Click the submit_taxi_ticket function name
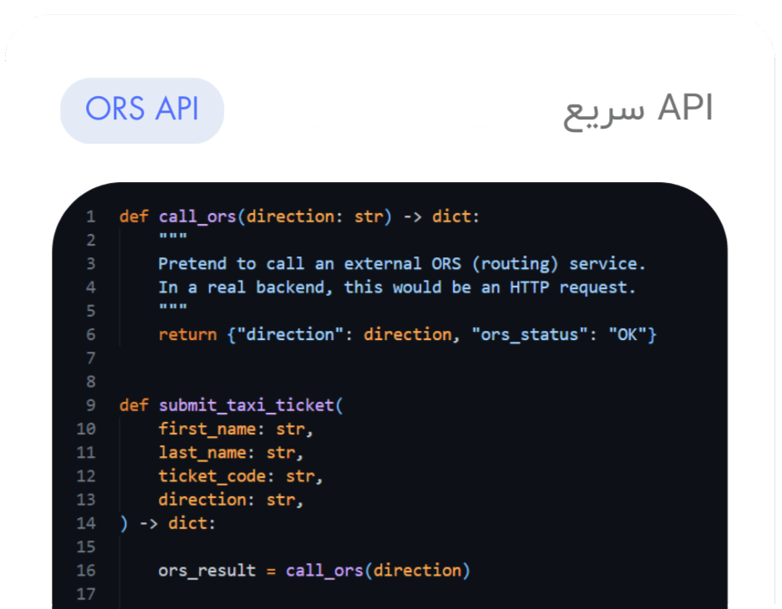This screenshot has width=782, height=609. point(246,406)
